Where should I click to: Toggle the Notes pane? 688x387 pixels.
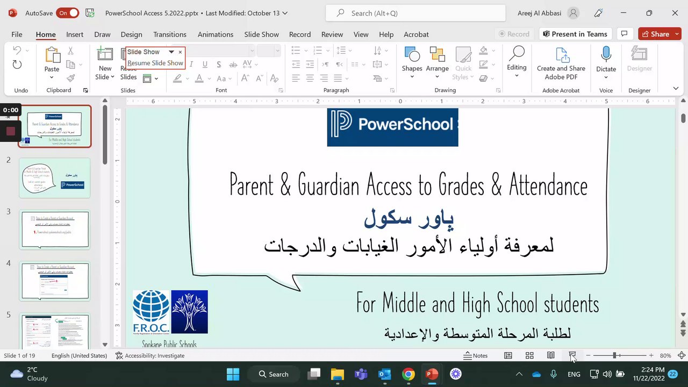click(476, 356)
